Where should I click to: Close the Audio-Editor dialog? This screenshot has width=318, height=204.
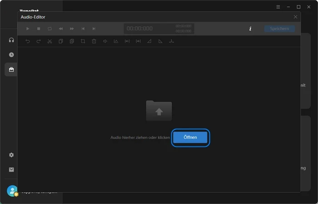pyautogui.click(x=295, y=17)
